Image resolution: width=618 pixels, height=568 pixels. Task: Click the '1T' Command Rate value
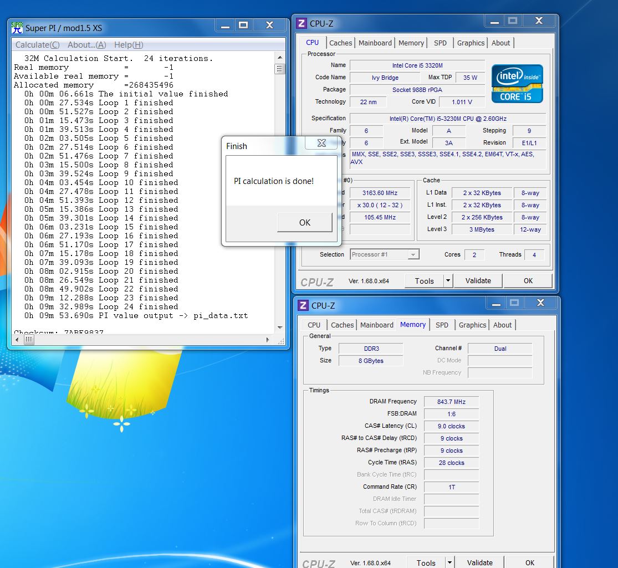[451, 487]
